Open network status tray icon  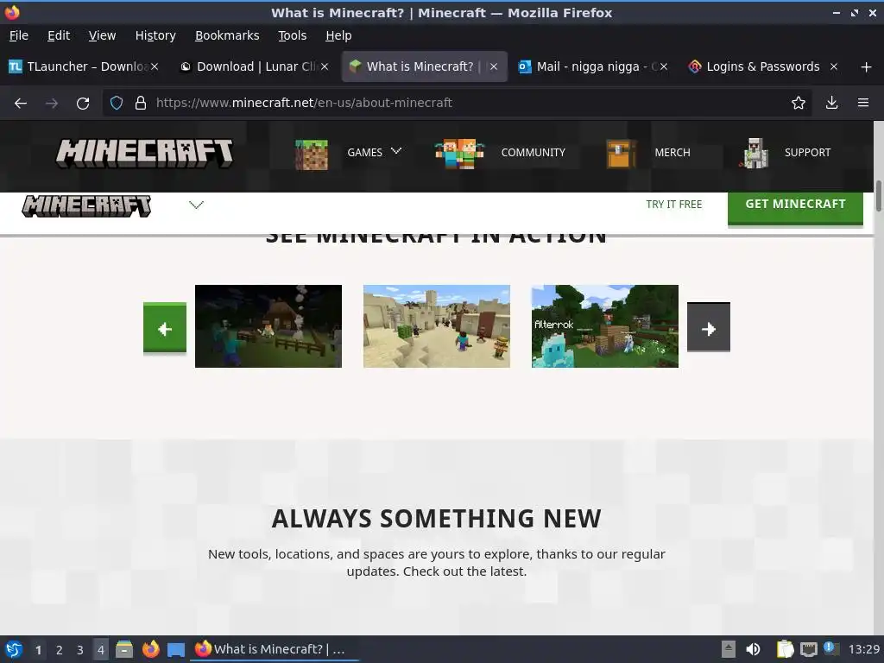808,649
